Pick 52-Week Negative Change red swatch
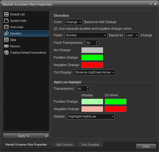This screenshot has height=152, width=159. point(116,109)
